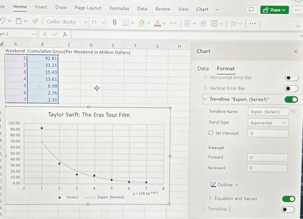
Task: Enable the Trendline 2 switch
Action: [x=288, y=209]
